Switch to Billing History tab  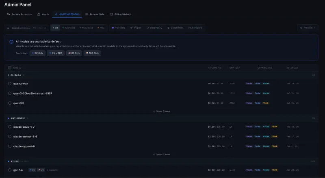[x=120, y=14]
